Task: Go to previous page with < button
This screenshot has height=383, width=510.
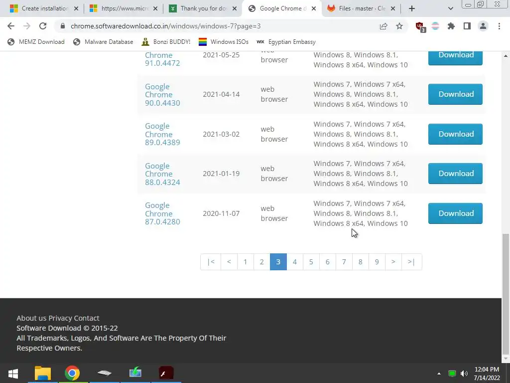Action: click(x=229, y=262)
